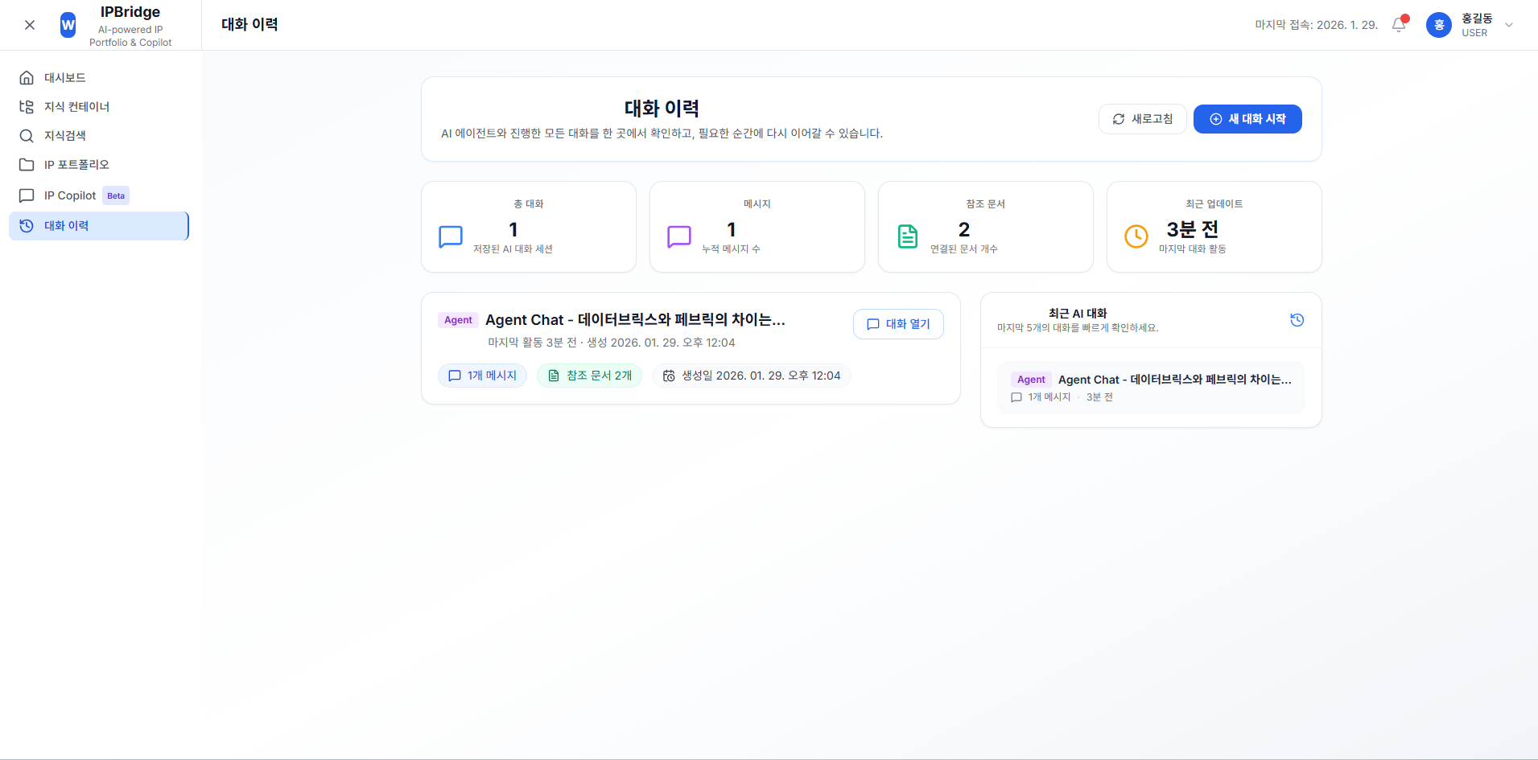Click the green document icon in reference documents card
Screen dimensions: 1538x760
pos(908,236)
